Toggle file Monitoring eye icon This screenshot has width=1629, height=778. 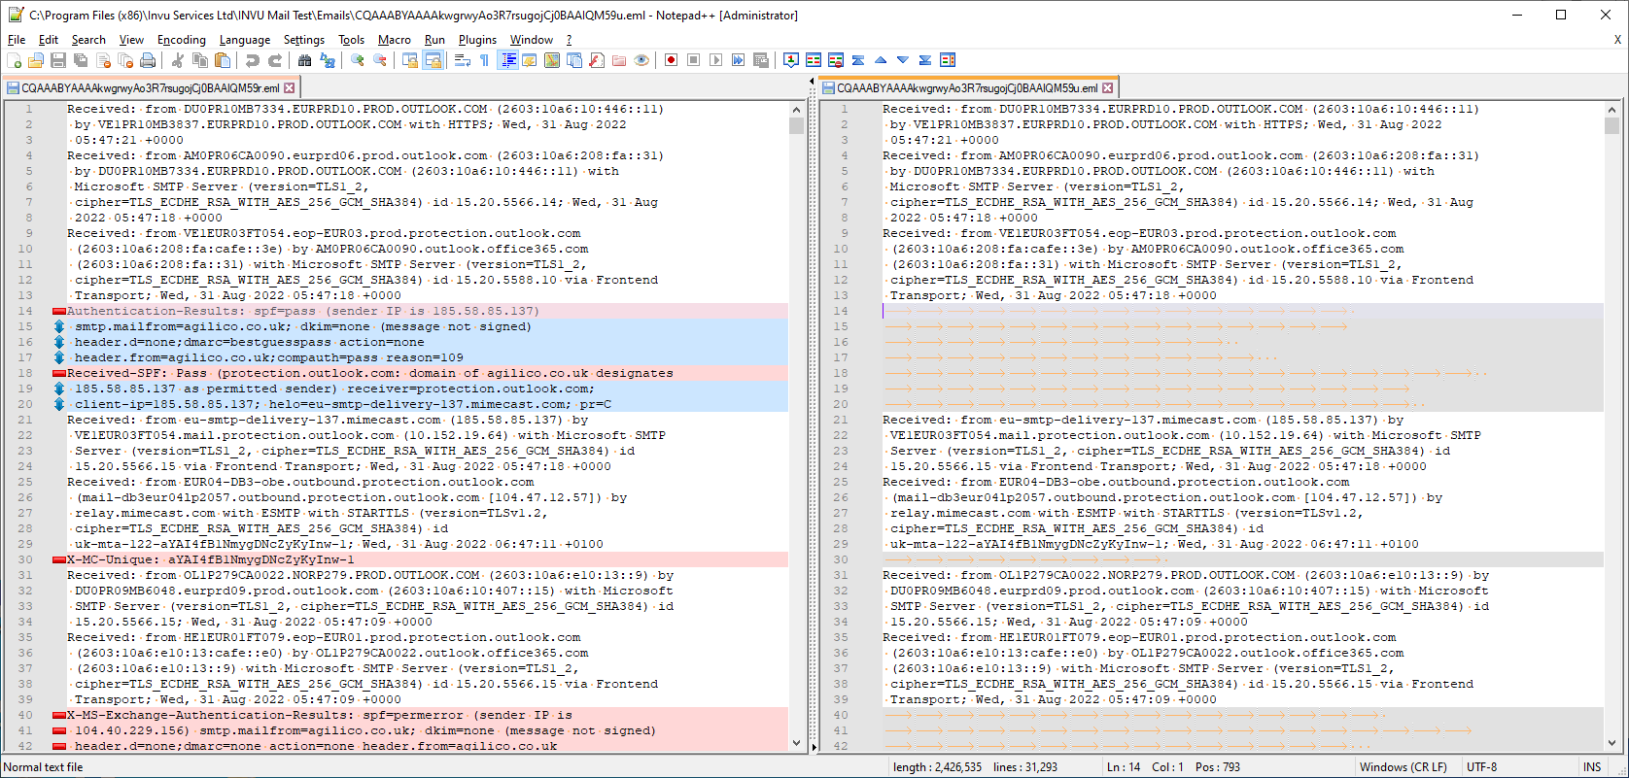point(641,60)
